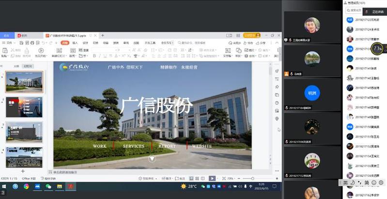Image resolution: width=387 pixels, height=199 pixels.
Task: Toggle bold formatting
Action: pyautogui.click(x=93, y=56)
